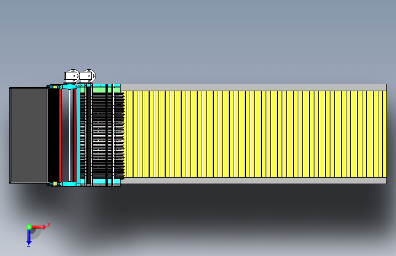
Task: Click the red X axis of the orientation triad
Action: (x=39, y=227)
